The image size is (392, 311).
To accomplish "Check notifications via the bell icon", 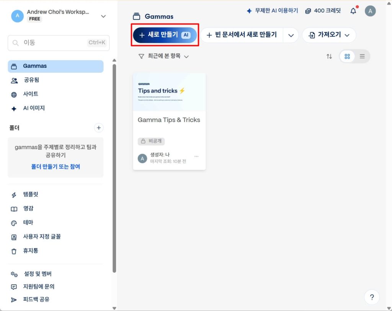I will [x=353, y=11].
